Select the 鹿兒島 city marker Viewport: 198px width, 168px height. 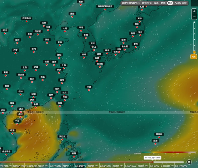pyautogui.click(x=100, y=67)
